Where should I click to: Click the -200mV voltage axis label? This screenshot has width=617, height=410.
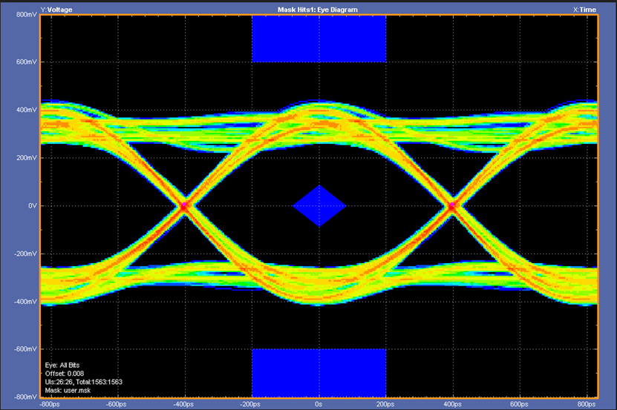tap(25, 254)
